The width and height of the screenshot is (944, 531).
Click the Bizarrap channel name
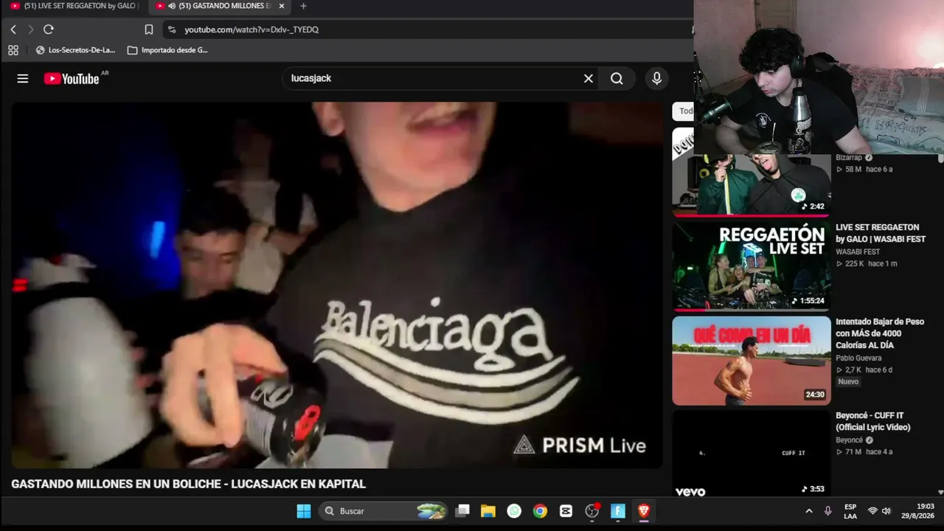point(849,158)
